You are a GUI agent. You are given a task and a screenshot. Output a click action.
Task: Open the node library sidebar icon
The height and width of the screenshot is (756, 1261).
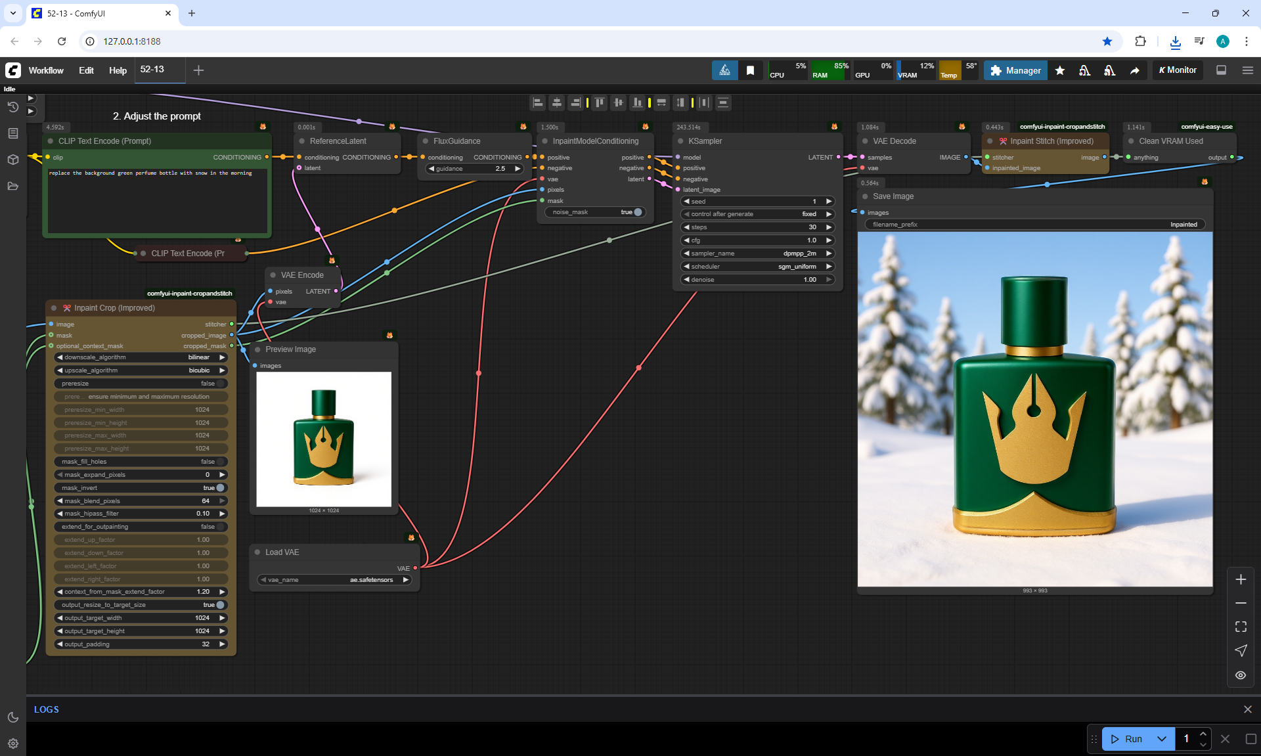point(12,133)
